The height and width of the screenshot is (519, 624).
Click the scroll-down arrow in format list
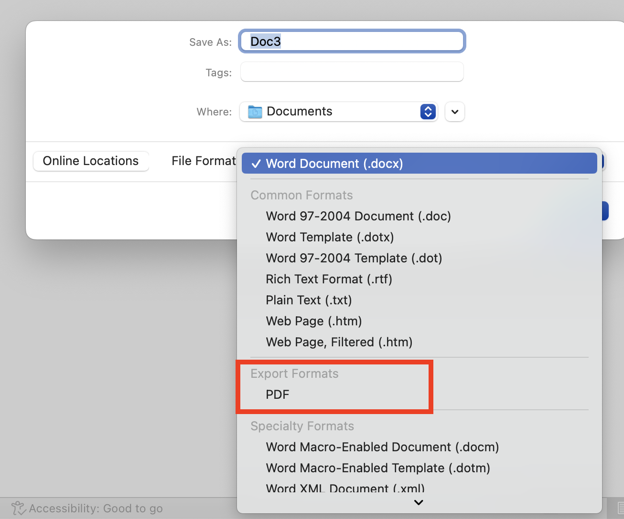coord(419,502)
